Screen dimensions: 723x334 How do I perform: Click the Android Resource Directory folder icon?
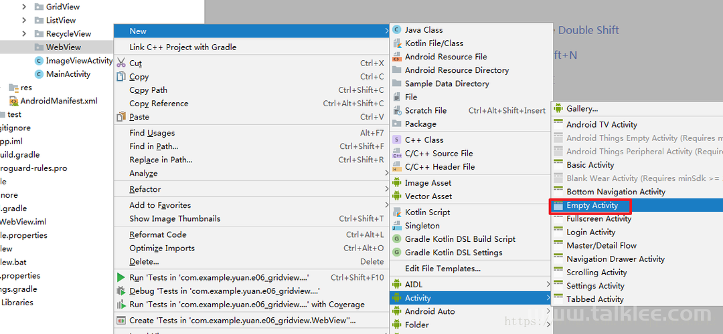396,70
